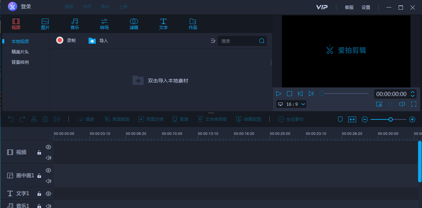
Task: Open the 16:9 aspect ratio dropdown
Action: pos(291,104)
